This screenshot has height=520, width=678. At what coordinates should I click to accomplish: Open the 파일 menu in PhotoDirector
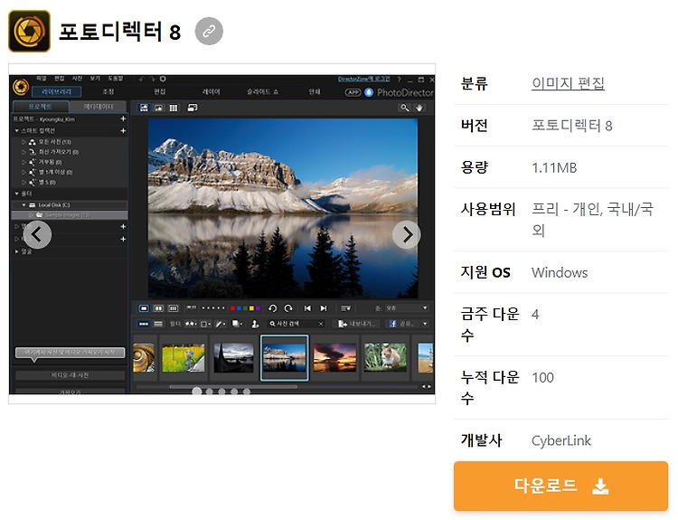(x=41, y=79)
